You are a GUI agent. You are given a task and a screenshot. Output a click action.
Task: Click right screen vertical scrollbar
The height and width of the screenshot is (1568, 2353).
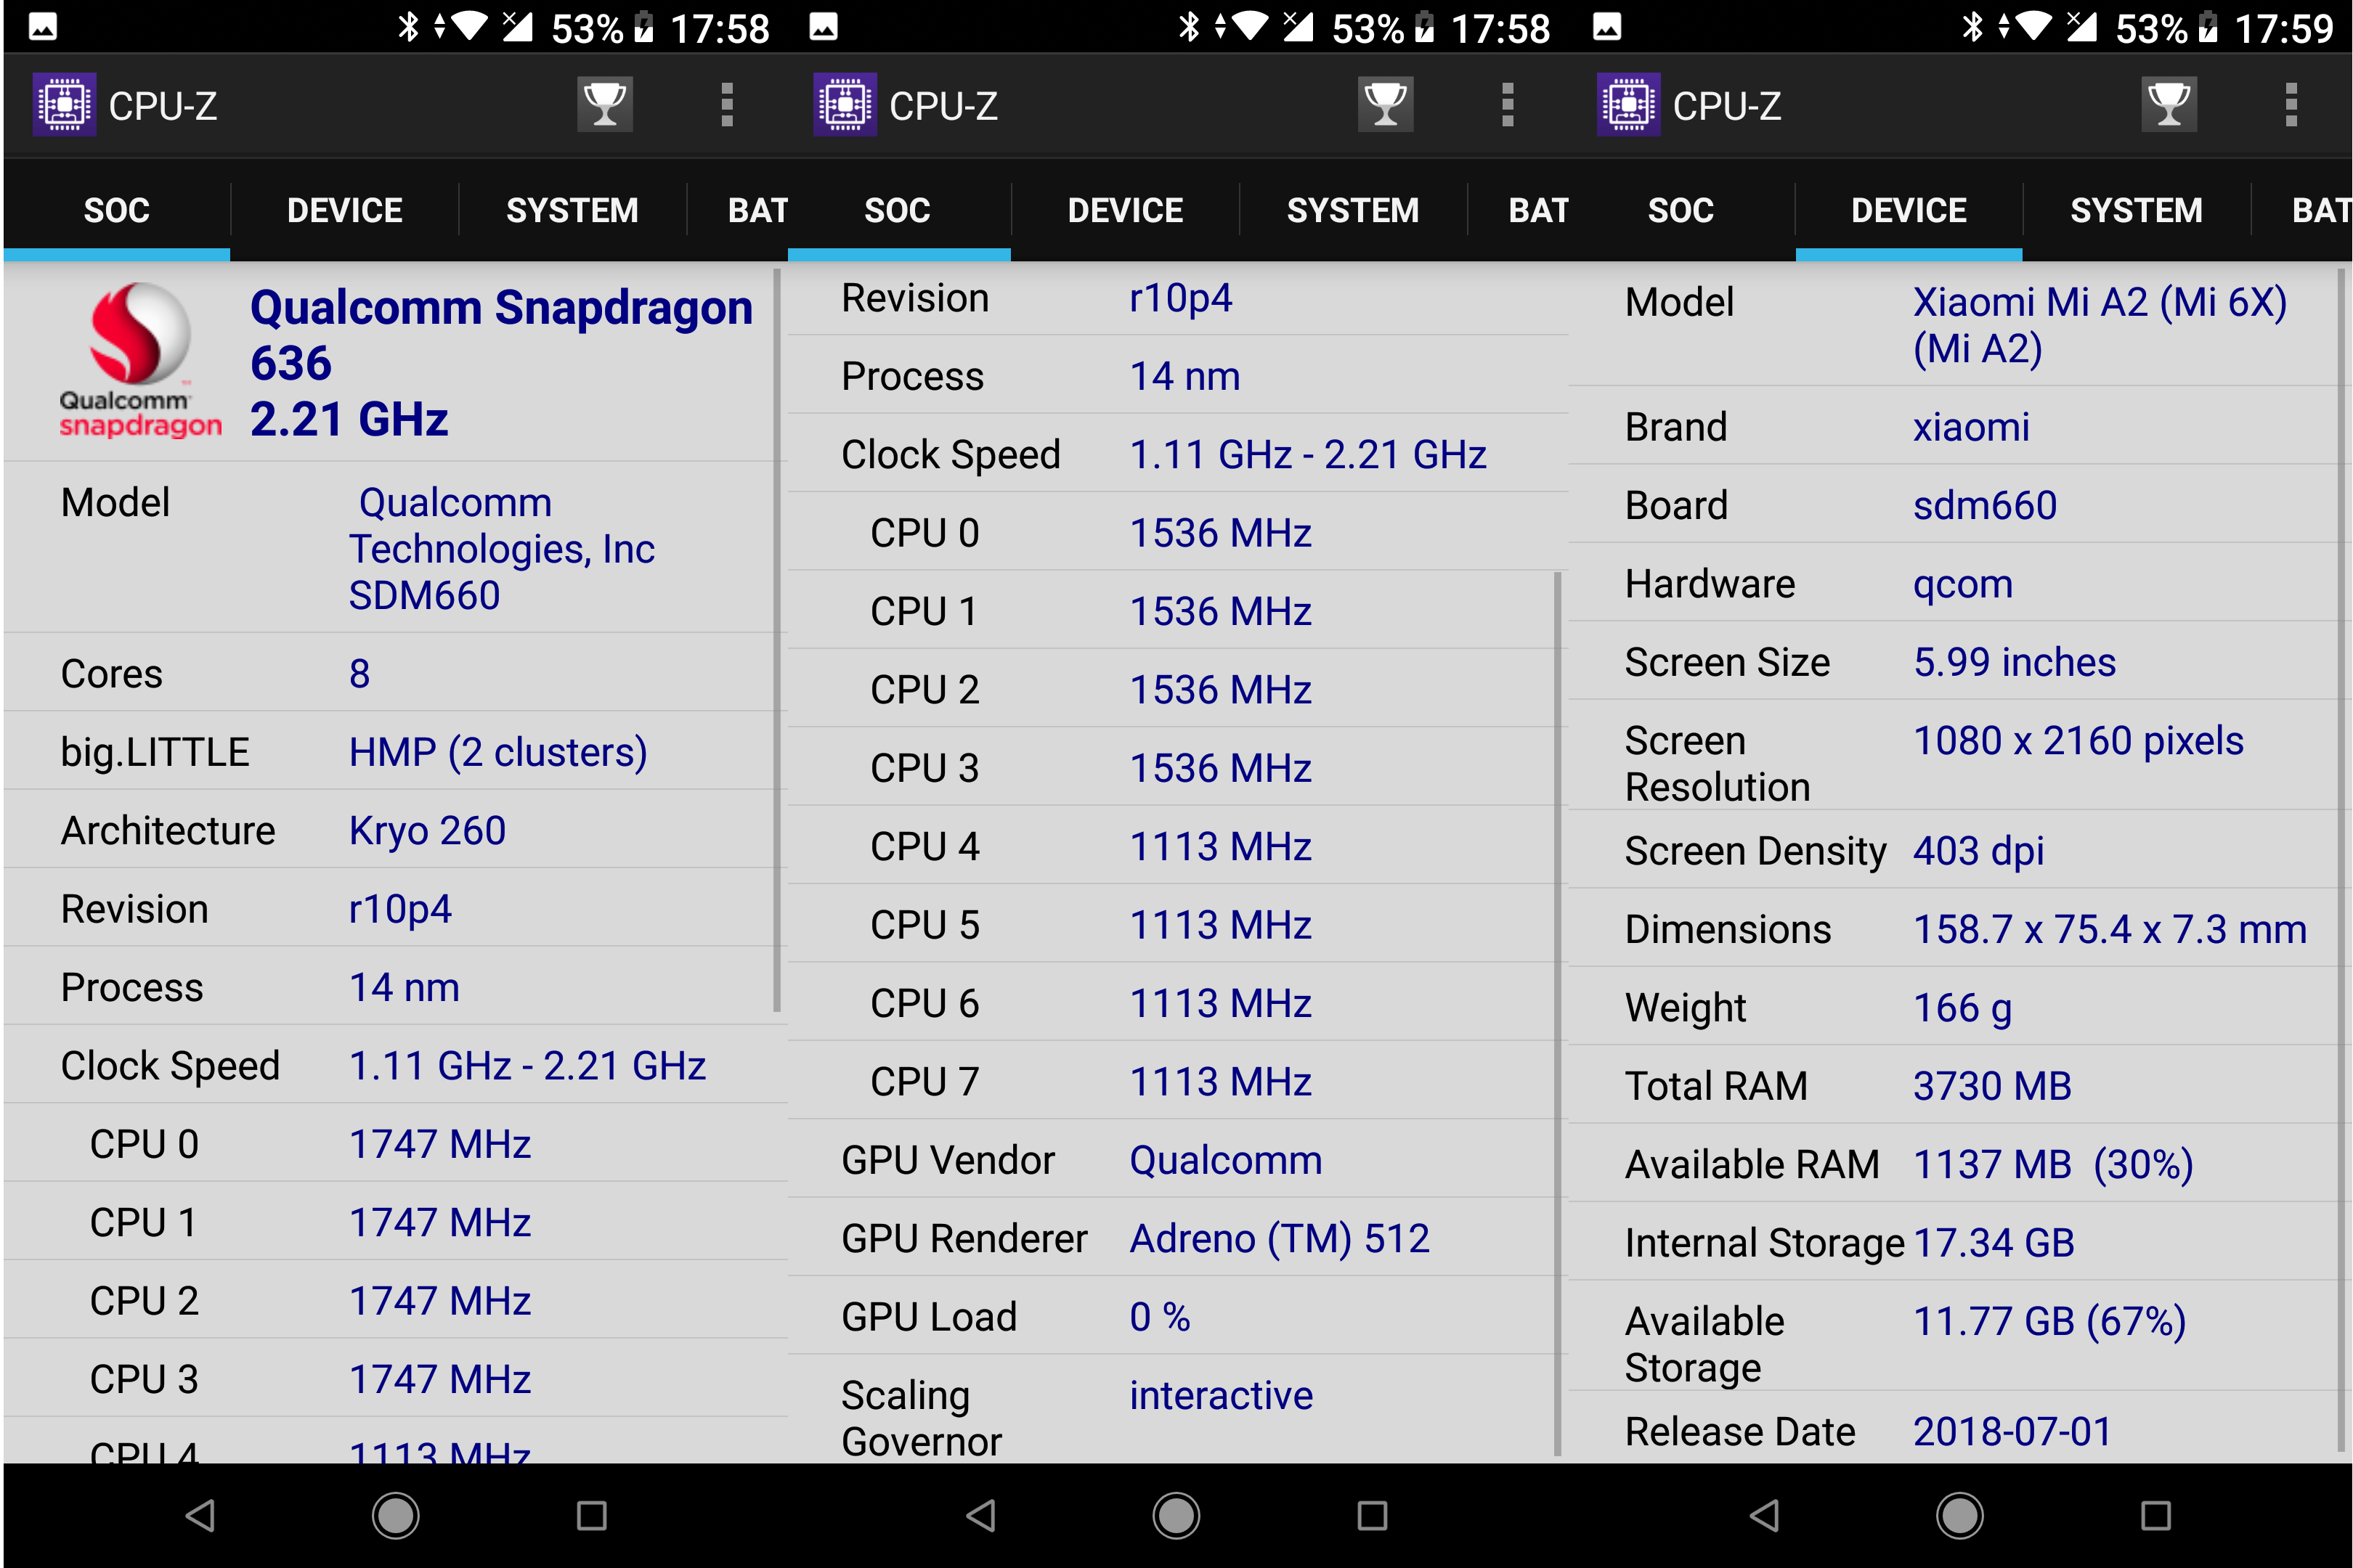click(x=2341, y=860)
